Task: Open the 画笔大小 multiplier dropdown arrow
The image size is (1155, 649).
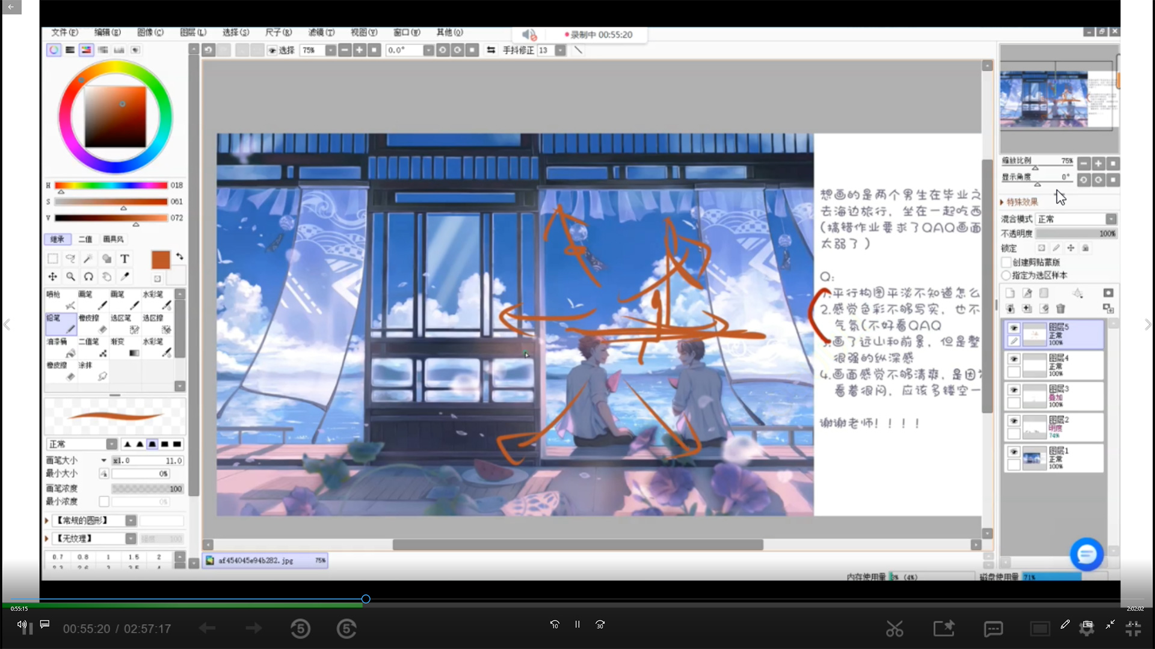Action: [x=103, y=460]
